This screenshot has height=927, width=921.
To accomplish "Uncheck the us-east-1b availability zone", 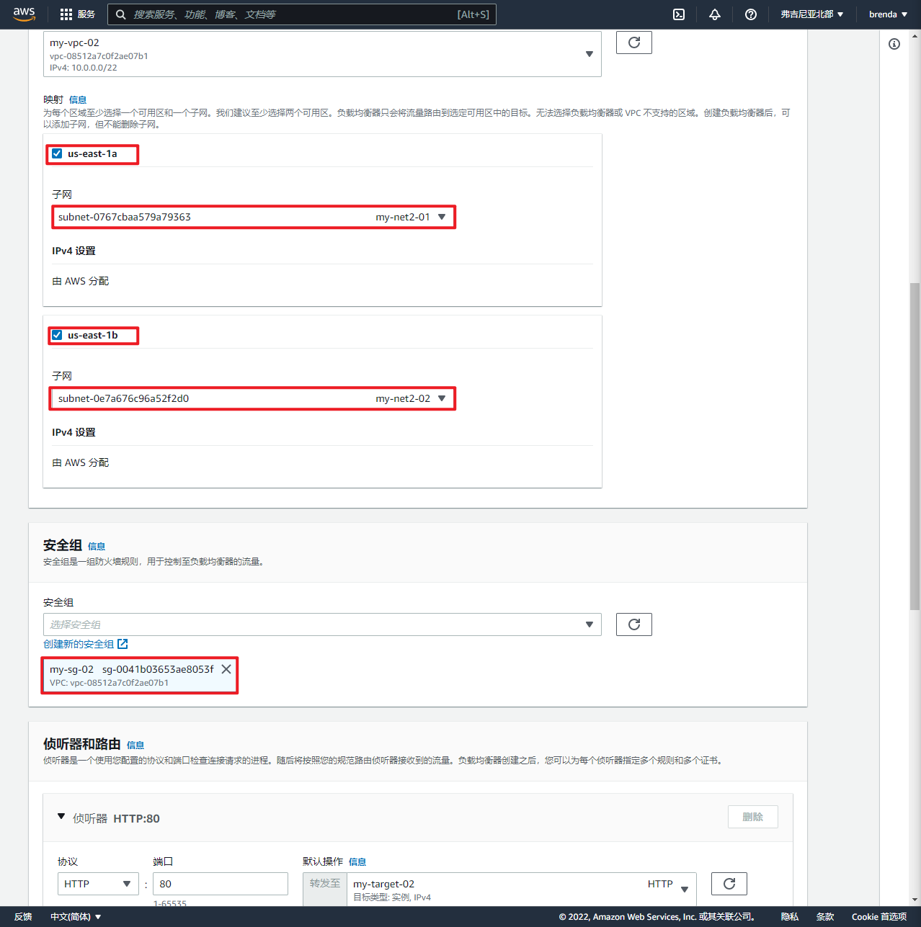I will tap(57, 335).
